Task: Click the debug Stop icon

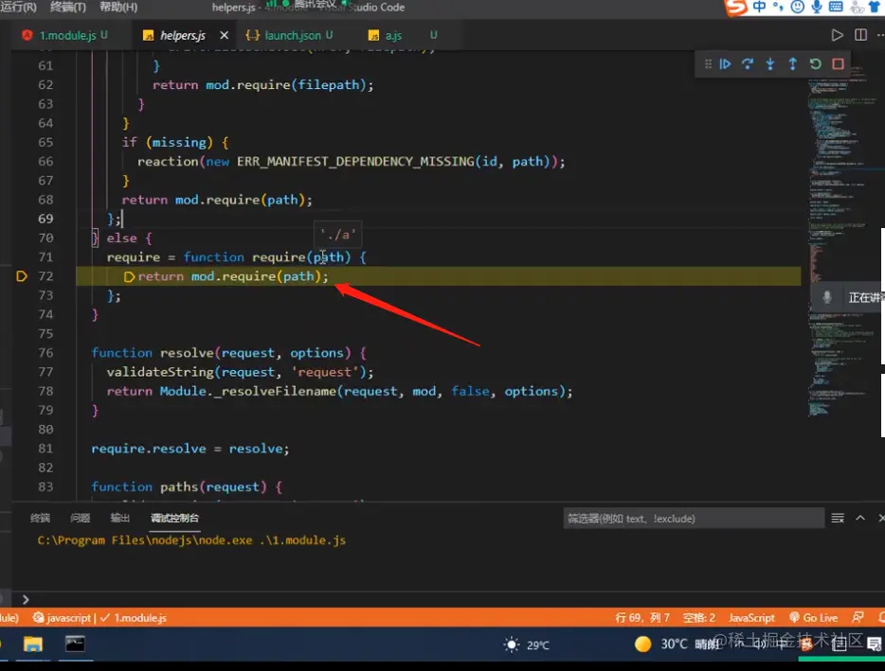Action: (838, 64)
